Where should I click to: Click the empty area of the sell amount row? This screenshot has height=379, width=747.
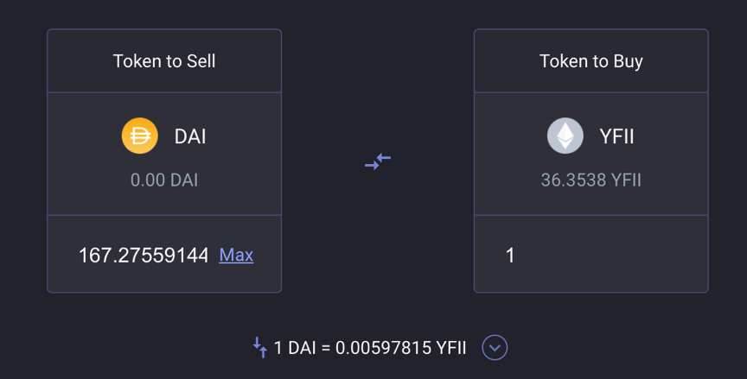coord(63,256)
